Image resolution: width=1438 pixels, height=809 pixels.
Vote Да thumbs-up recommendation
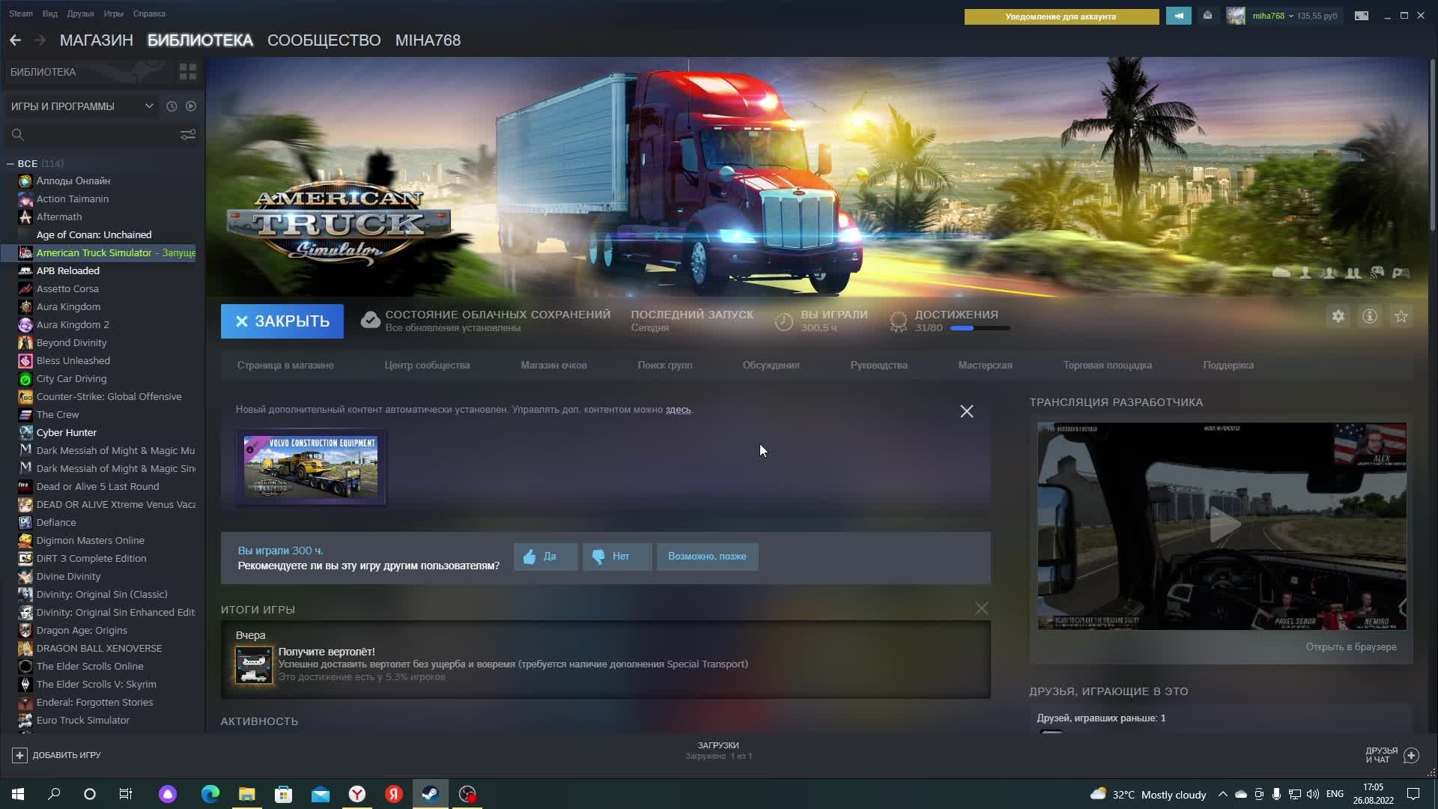click(x=545, y=557)
